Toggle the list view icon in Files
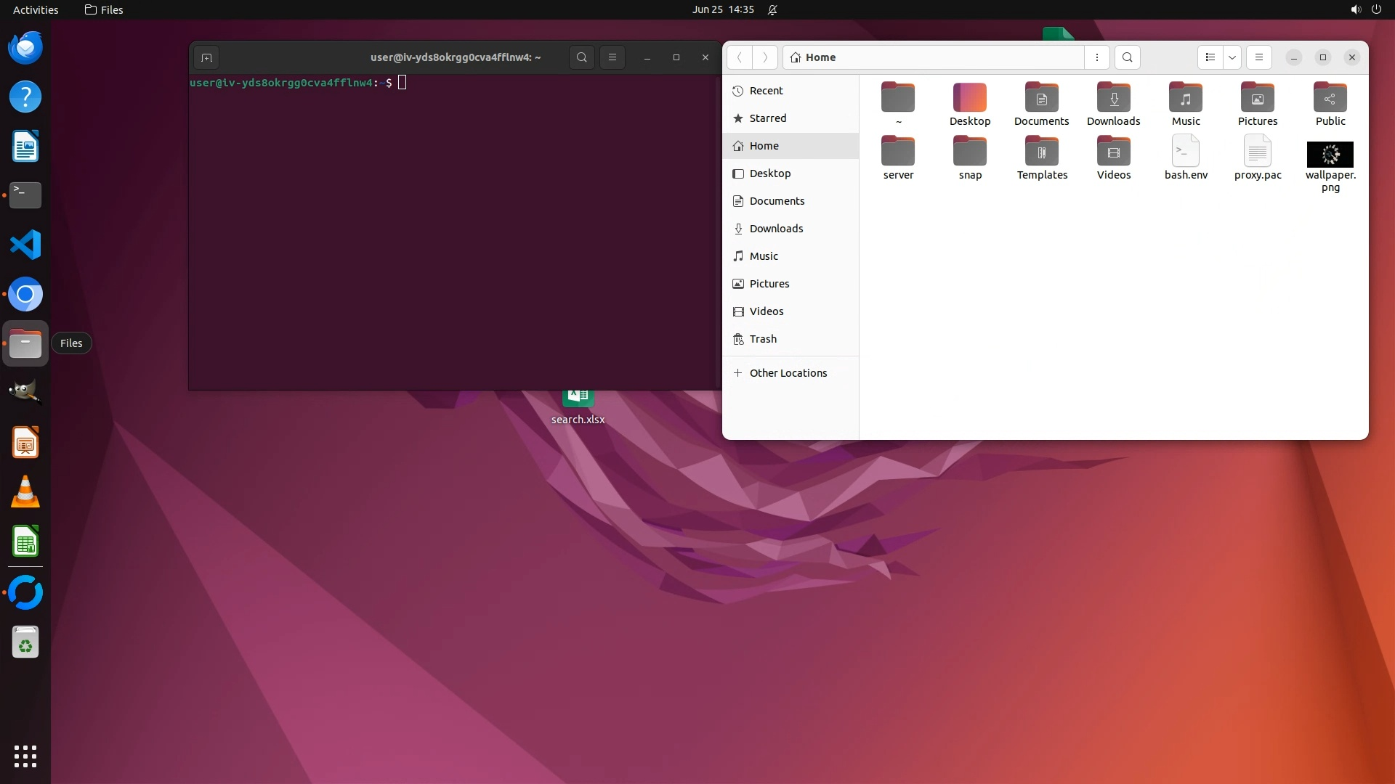This screenshot has width=1395, height=784. [1210, 57]
